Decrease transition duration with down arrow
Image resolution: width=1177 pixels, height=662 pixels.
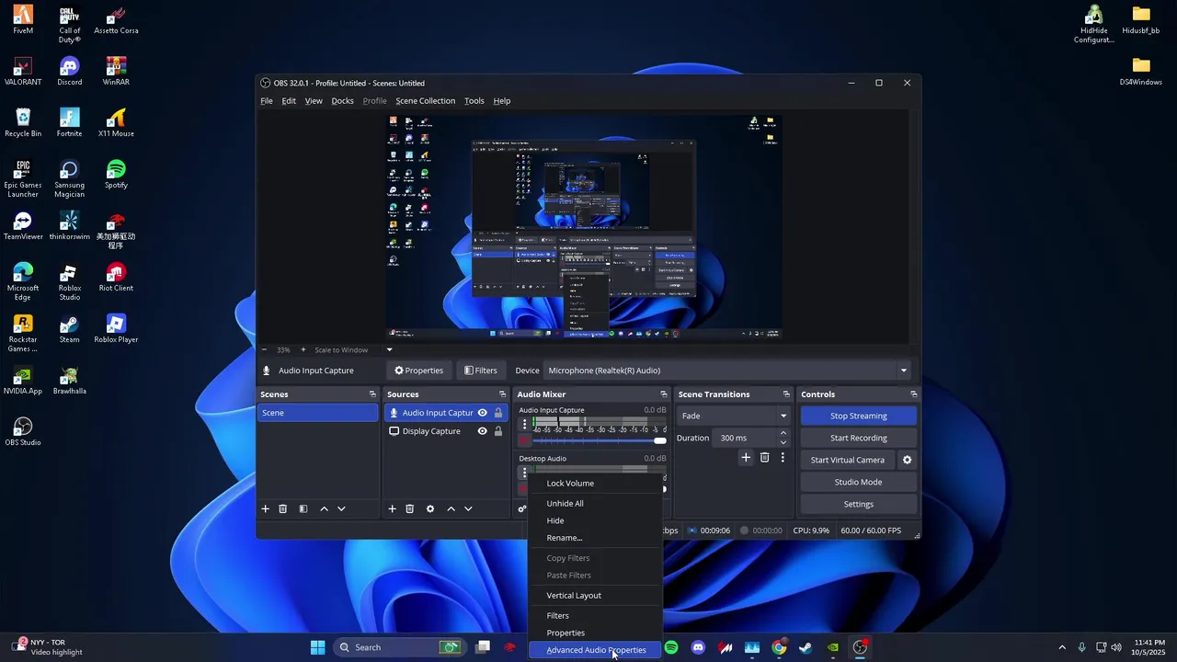pyautogui.click(x=783, y=442)
